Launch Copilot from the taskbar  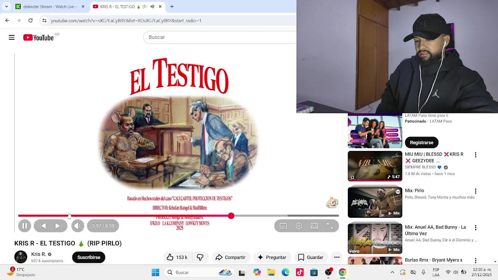(257, 273)
